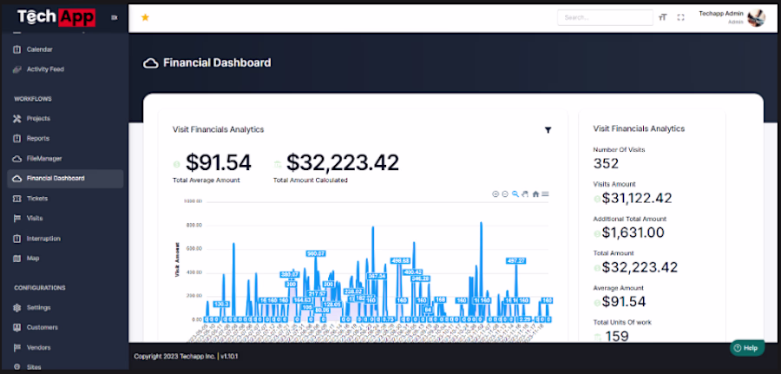
Task: Click the Techapp Admin user name
Action: click(x=721, y=13)
